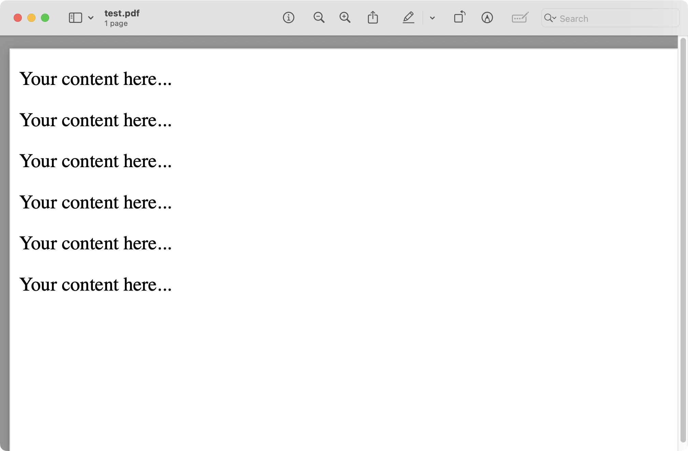The height and width of the screenshot is (451, 688).
Task: Rotate the page with rotate icon
Action: pos(459,17)
